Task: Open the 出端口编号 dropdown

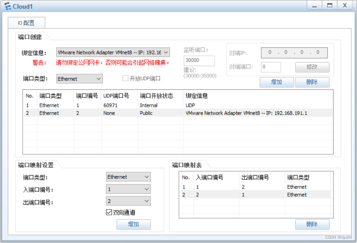Action: (x=128, y=201)
